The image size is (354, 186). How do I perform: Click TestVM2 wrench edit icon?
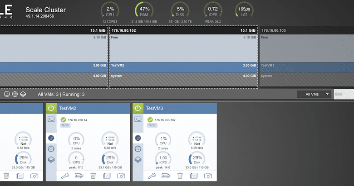[x=65, y=176]
